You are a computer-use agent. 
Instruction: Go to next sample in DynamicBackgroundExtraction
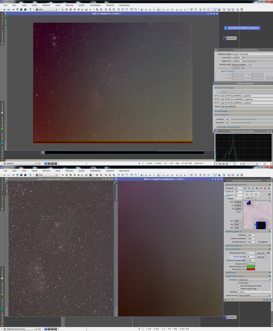[x=253, y=188]
